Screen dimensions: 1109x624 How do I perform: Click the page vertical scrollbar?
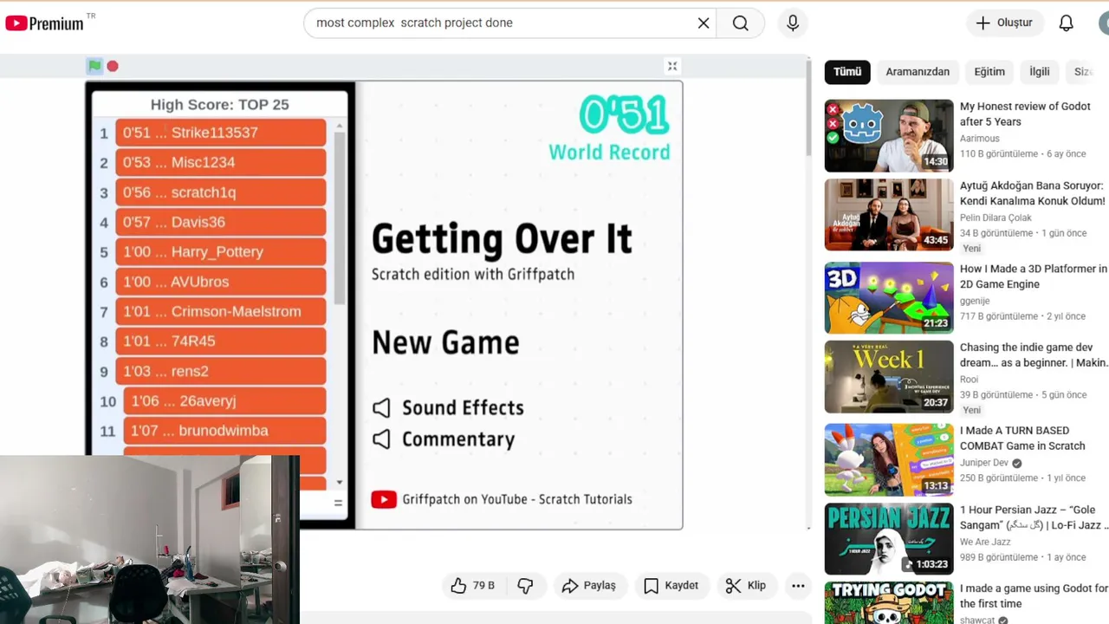pos(808,107)
